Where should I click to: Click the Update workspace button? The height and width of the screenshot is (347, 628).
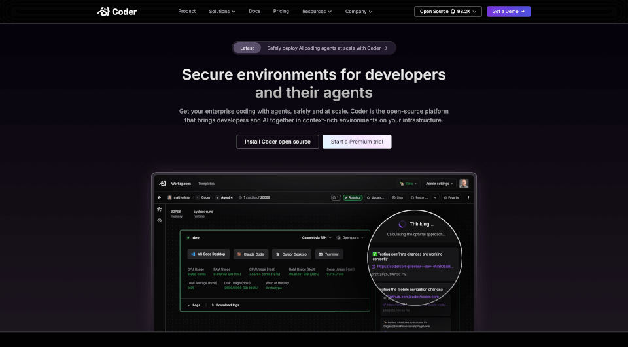point(375,198)
